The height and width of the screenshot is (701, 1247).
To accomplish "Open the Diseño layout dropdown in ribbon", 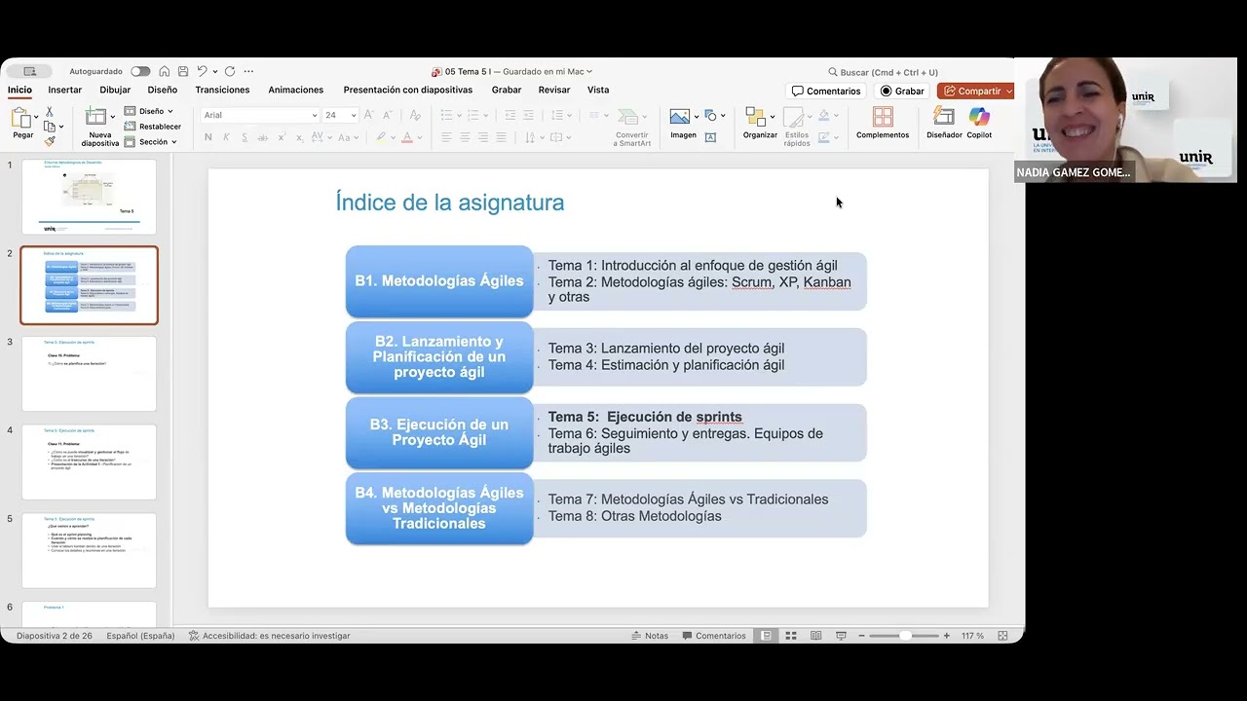I will click(149, 111).
